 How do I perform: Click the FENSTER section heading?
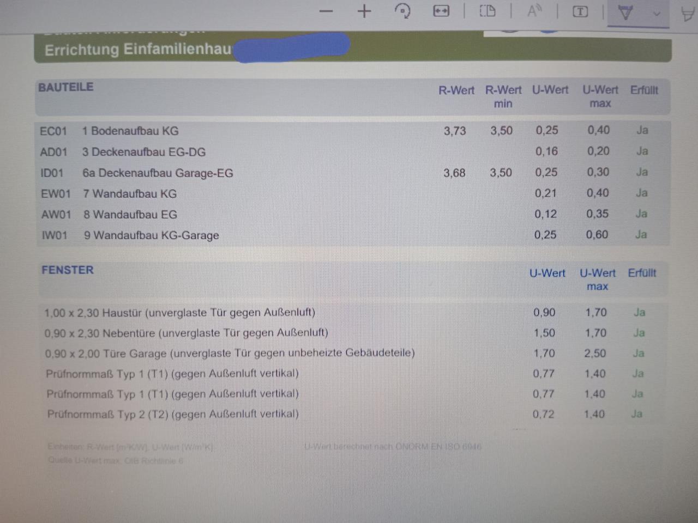pyautogui.click(x=68, y=270)
